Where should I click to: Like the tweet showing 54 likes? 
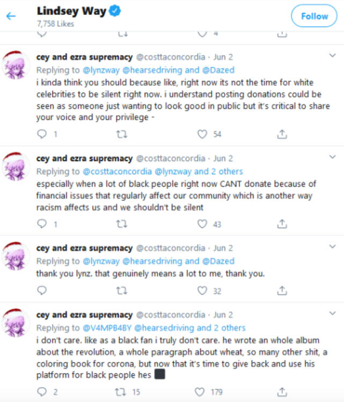click(202, 134)
